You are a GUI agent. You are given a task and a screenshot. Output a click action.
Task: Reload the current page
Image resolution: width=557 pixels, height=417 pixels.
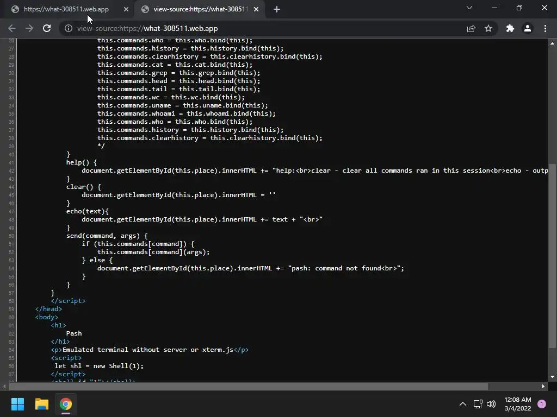pyautogui.click(x=47, y=28)
